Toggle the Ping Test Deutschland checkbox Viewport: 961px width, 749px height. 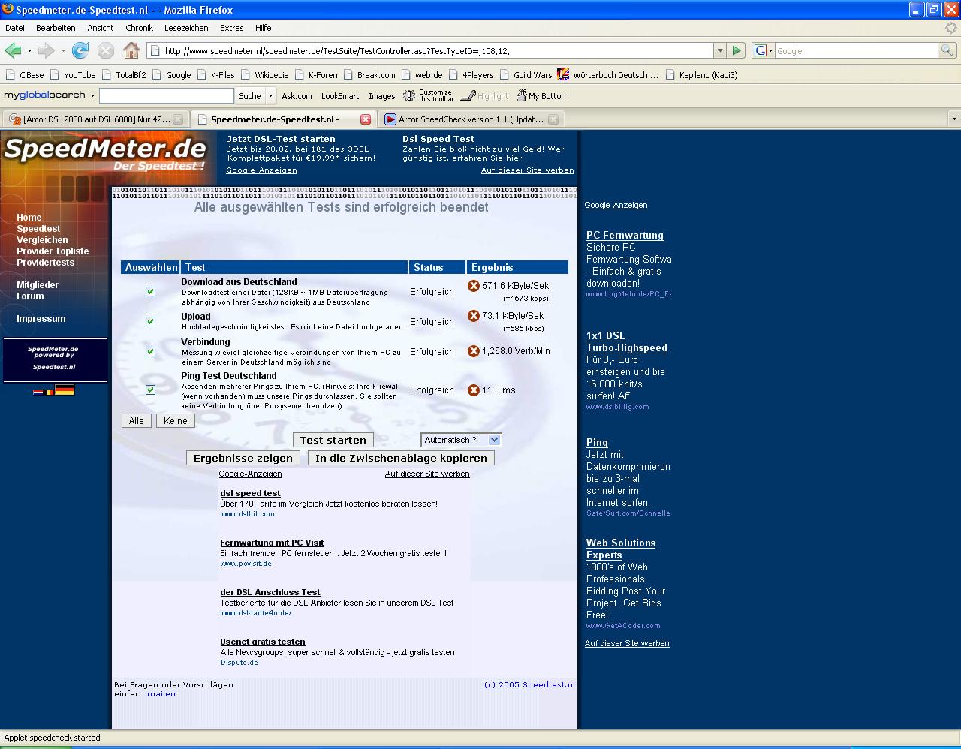(150, 390)
